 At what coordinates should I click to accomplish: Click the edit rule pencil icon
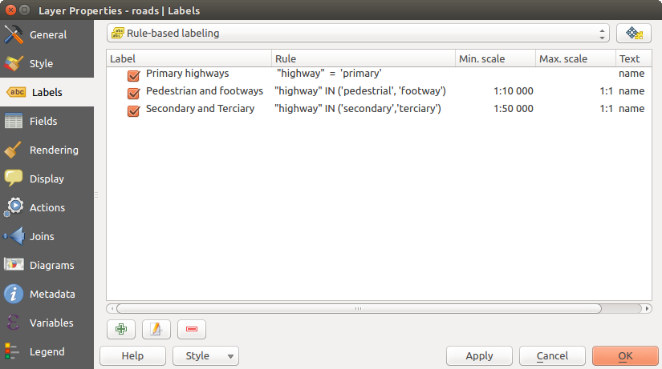click(x=156, y=328)
